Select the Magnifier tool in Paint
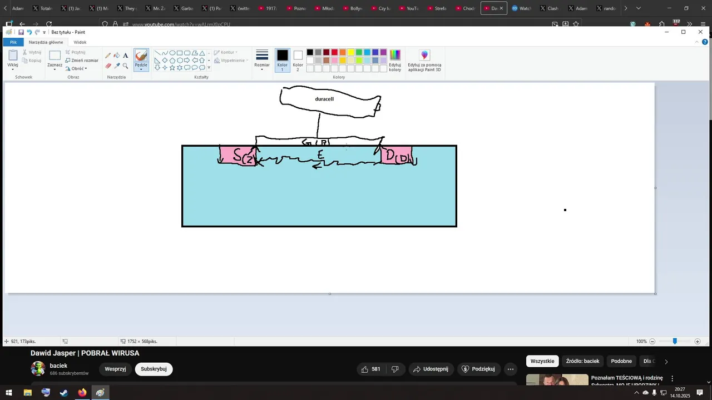The image size is (712, 400). [x=126, y=66]
